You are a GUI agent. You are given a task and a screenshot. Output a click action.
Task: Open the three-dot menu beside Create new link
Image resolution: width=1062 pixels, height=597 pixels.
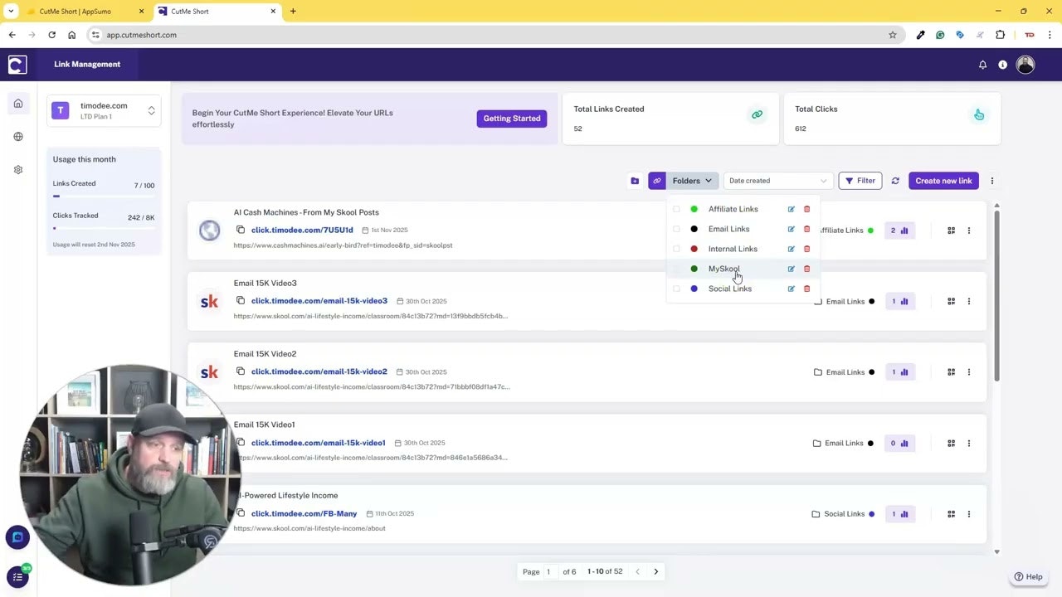click(x=992, y=181)
